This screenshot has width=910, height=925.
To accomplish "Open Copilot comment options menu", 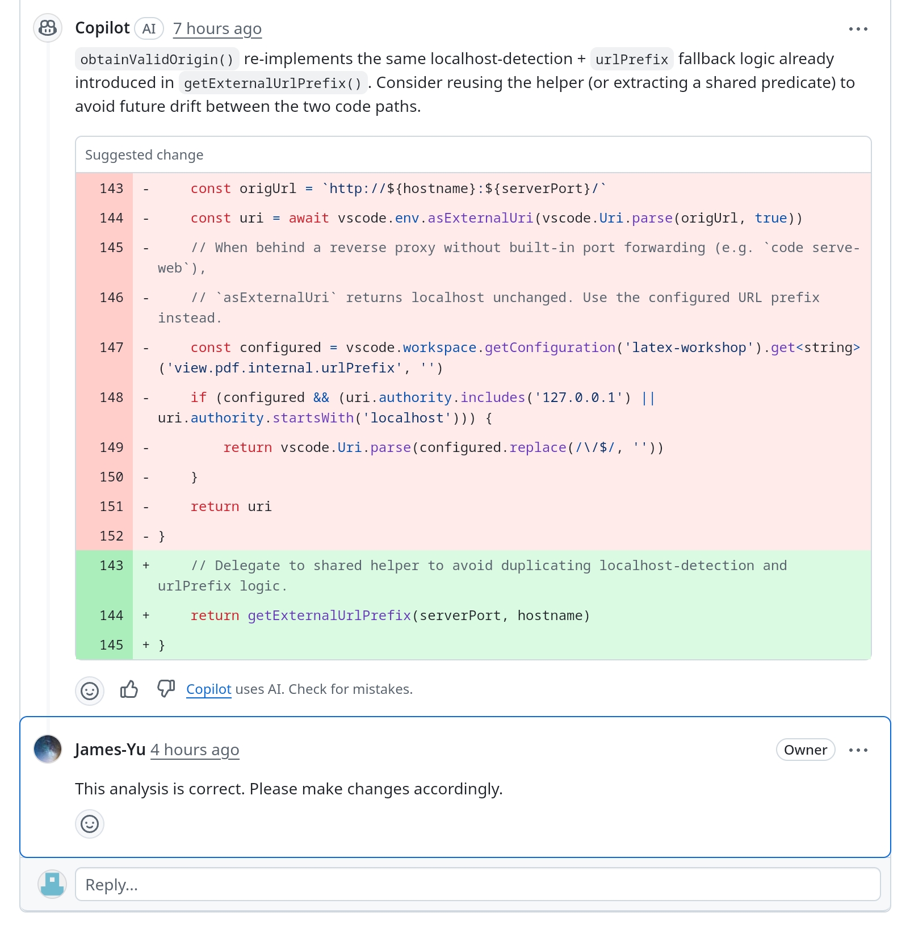I will 858,29.
